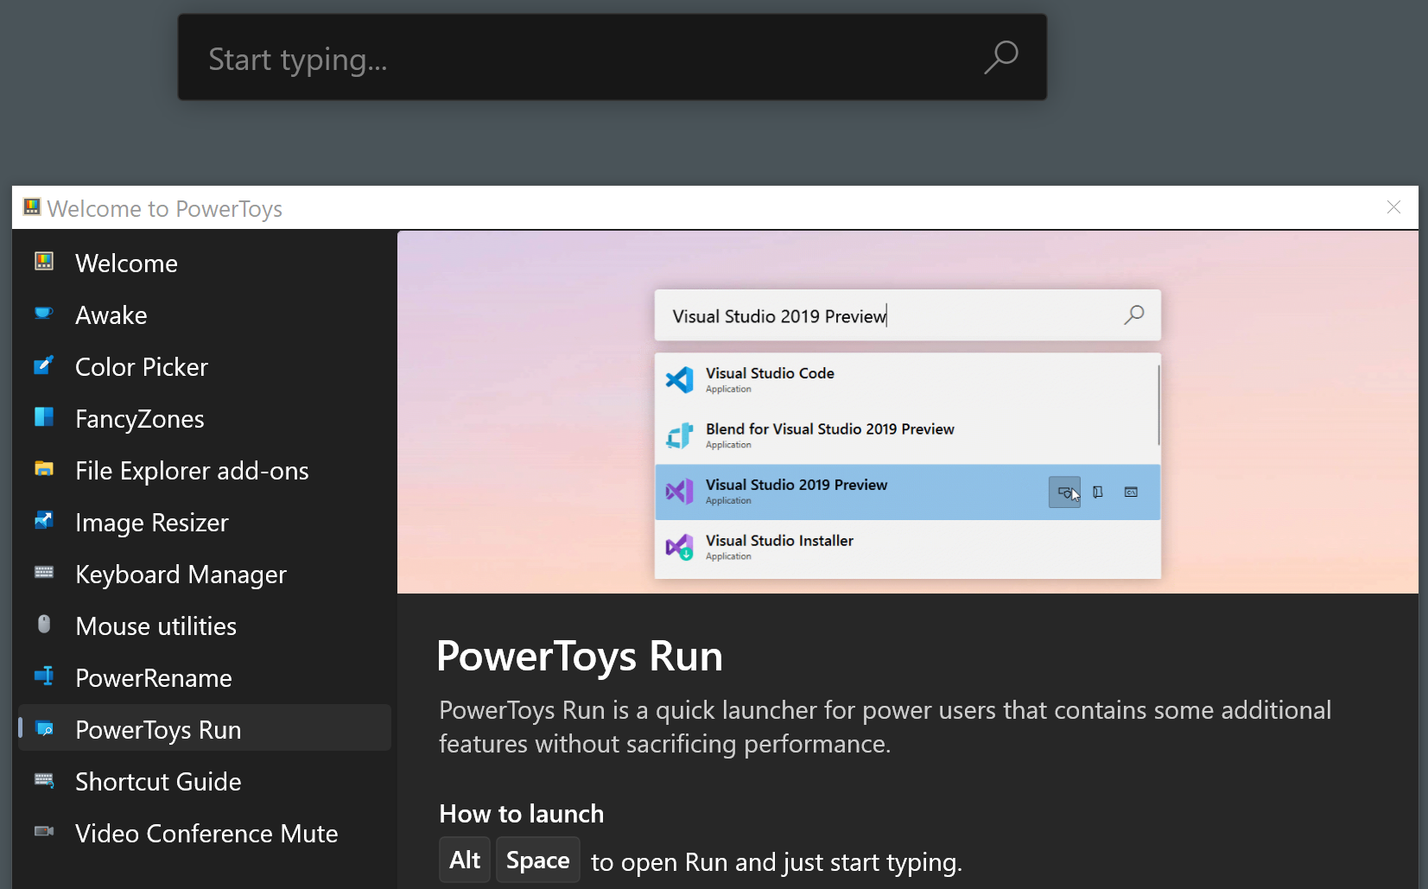Click the Start typing launcher search field
The image size is (1428, 889).
(x=612, y=57)
